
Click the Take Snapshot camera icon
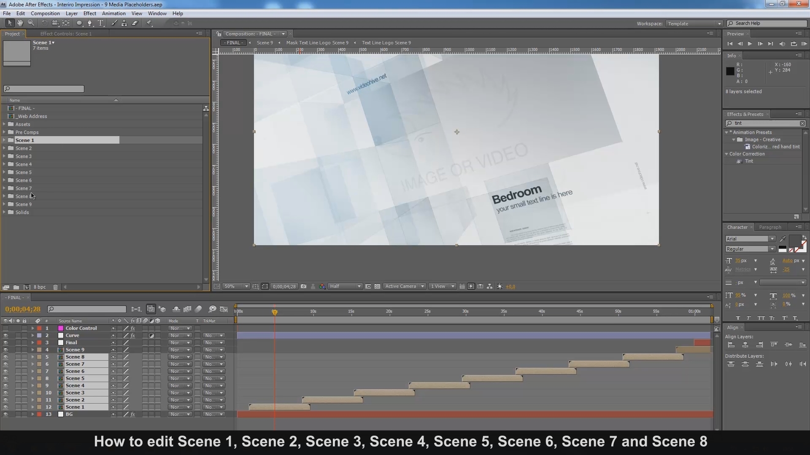[x=303, y=286]
